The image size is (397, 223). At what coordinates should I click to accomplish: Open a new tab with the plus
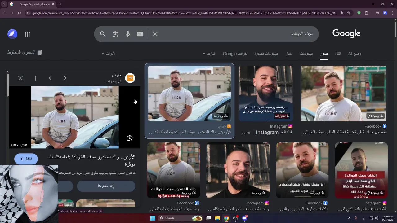[x=60, y=4]
